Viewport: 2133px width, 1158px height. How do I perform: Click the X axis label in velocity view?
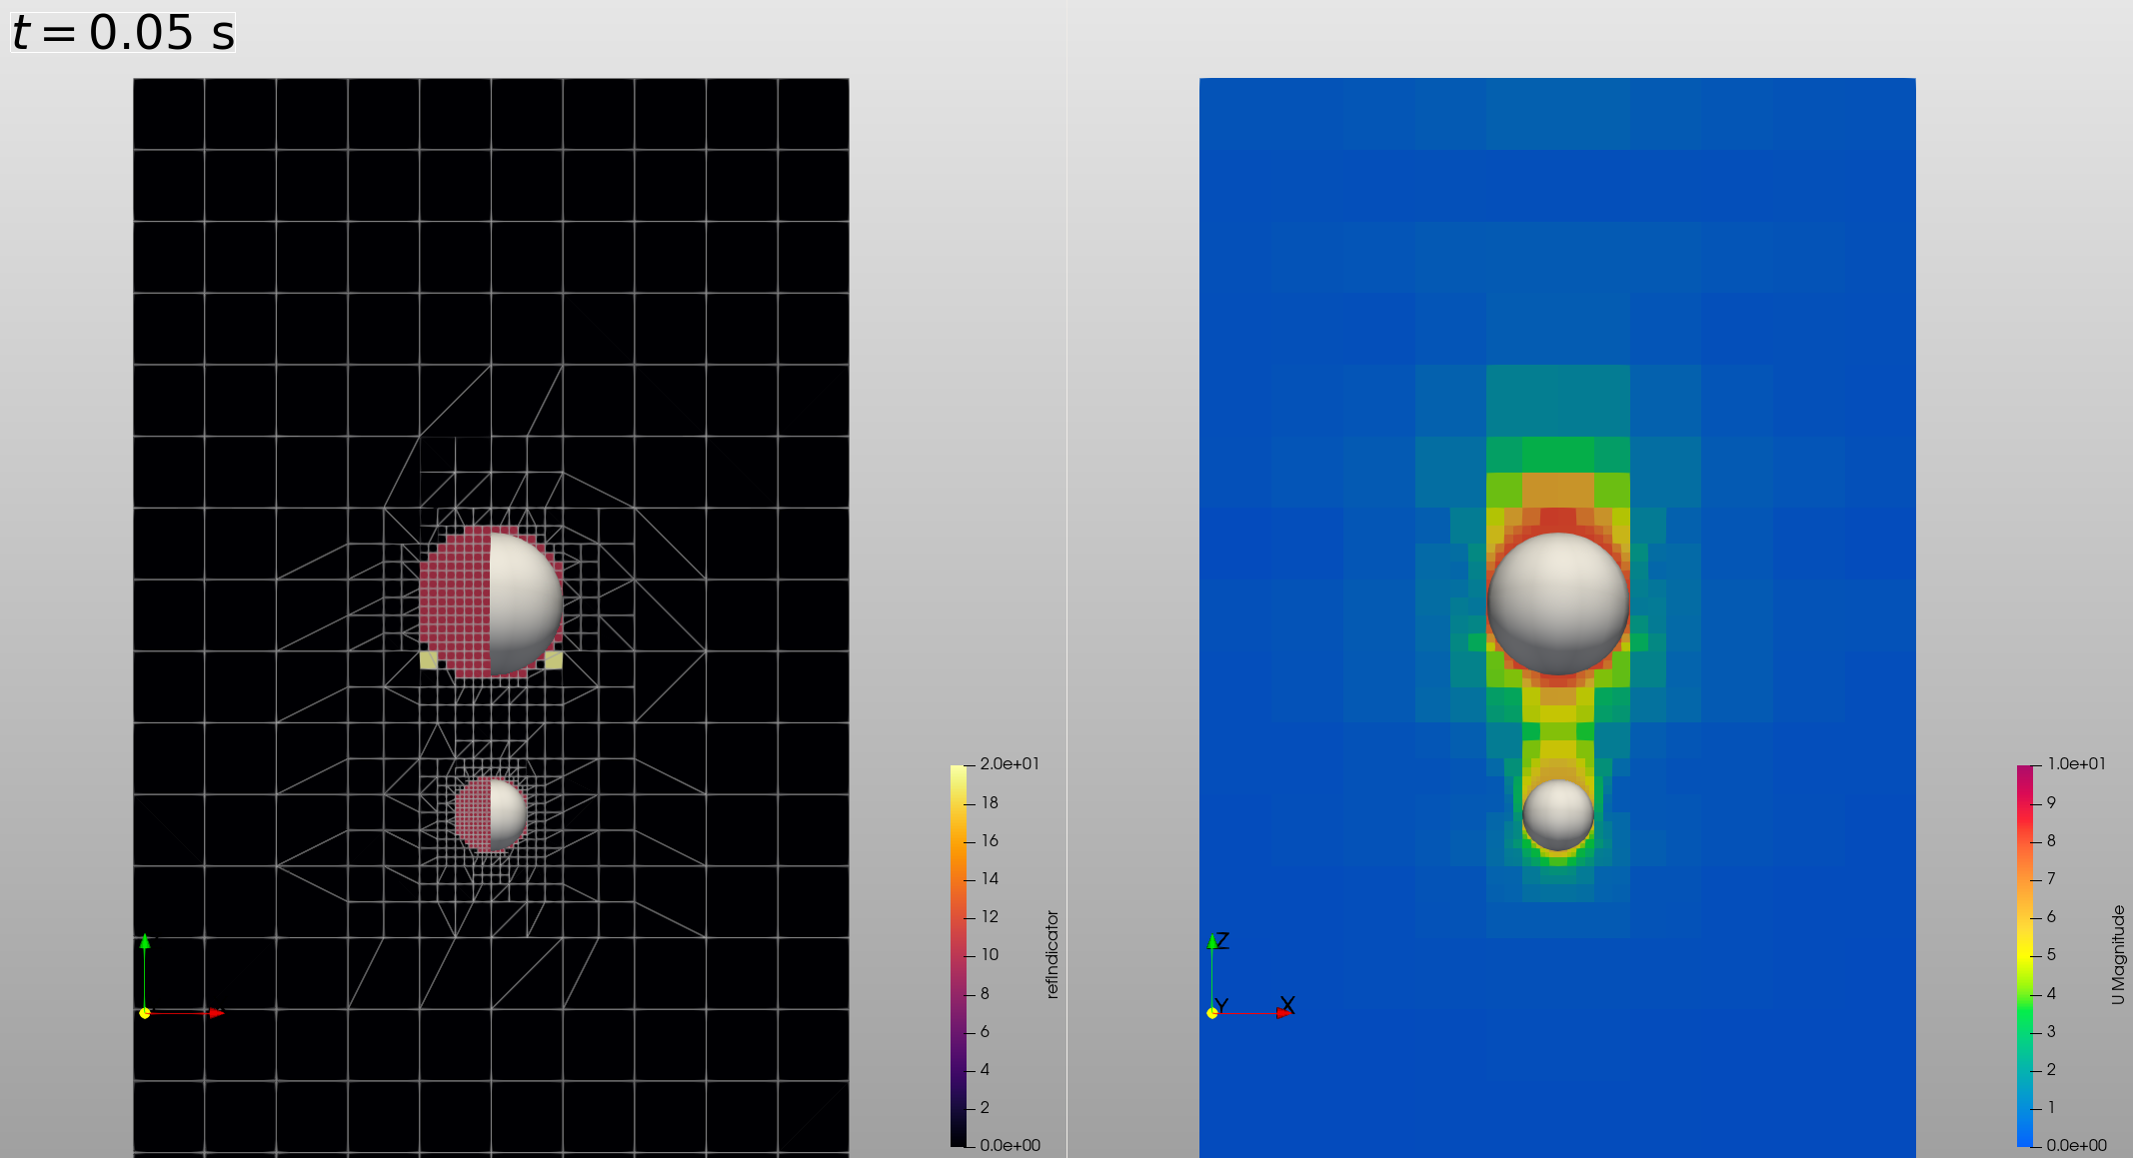(x=1287, y=1005)
